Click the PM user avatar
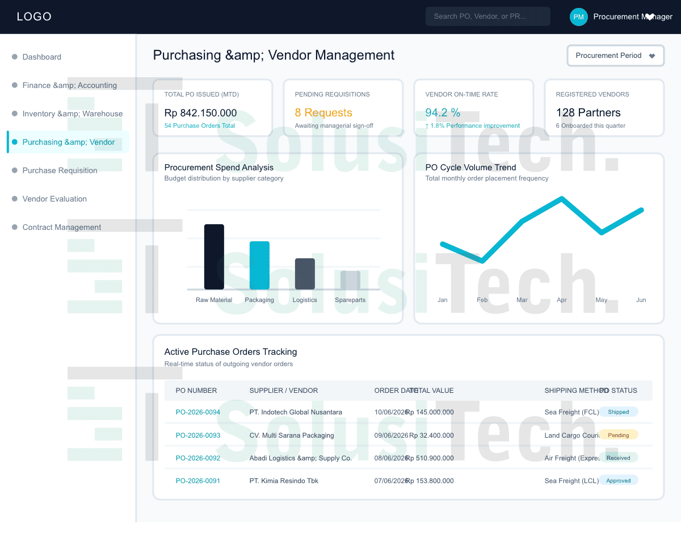The image size is (681, 545). pos(578,17)
